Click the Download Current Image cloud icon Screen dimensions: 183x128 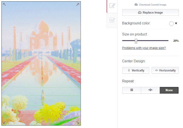(136, 5)
